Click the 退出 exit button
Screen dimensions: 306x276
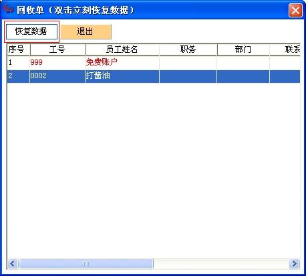(86, 31)
